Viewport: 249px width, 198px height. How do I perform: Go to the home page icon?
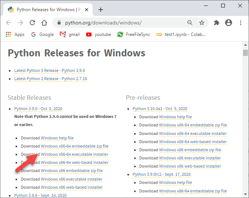point(44,23)
